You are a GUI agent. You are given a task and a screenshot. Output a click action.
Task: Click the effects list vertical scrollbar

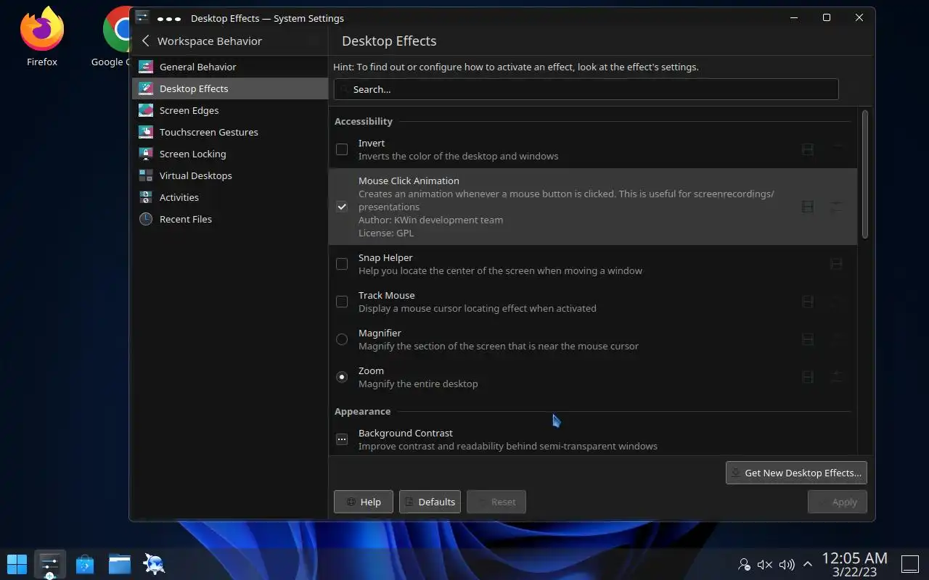tap(864, 174)
